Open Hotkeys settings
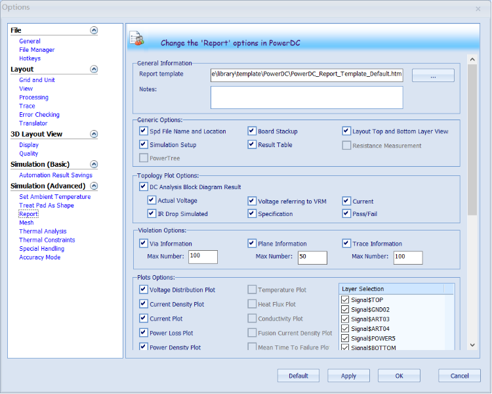 pyautogui.click(x=30, y=58)
